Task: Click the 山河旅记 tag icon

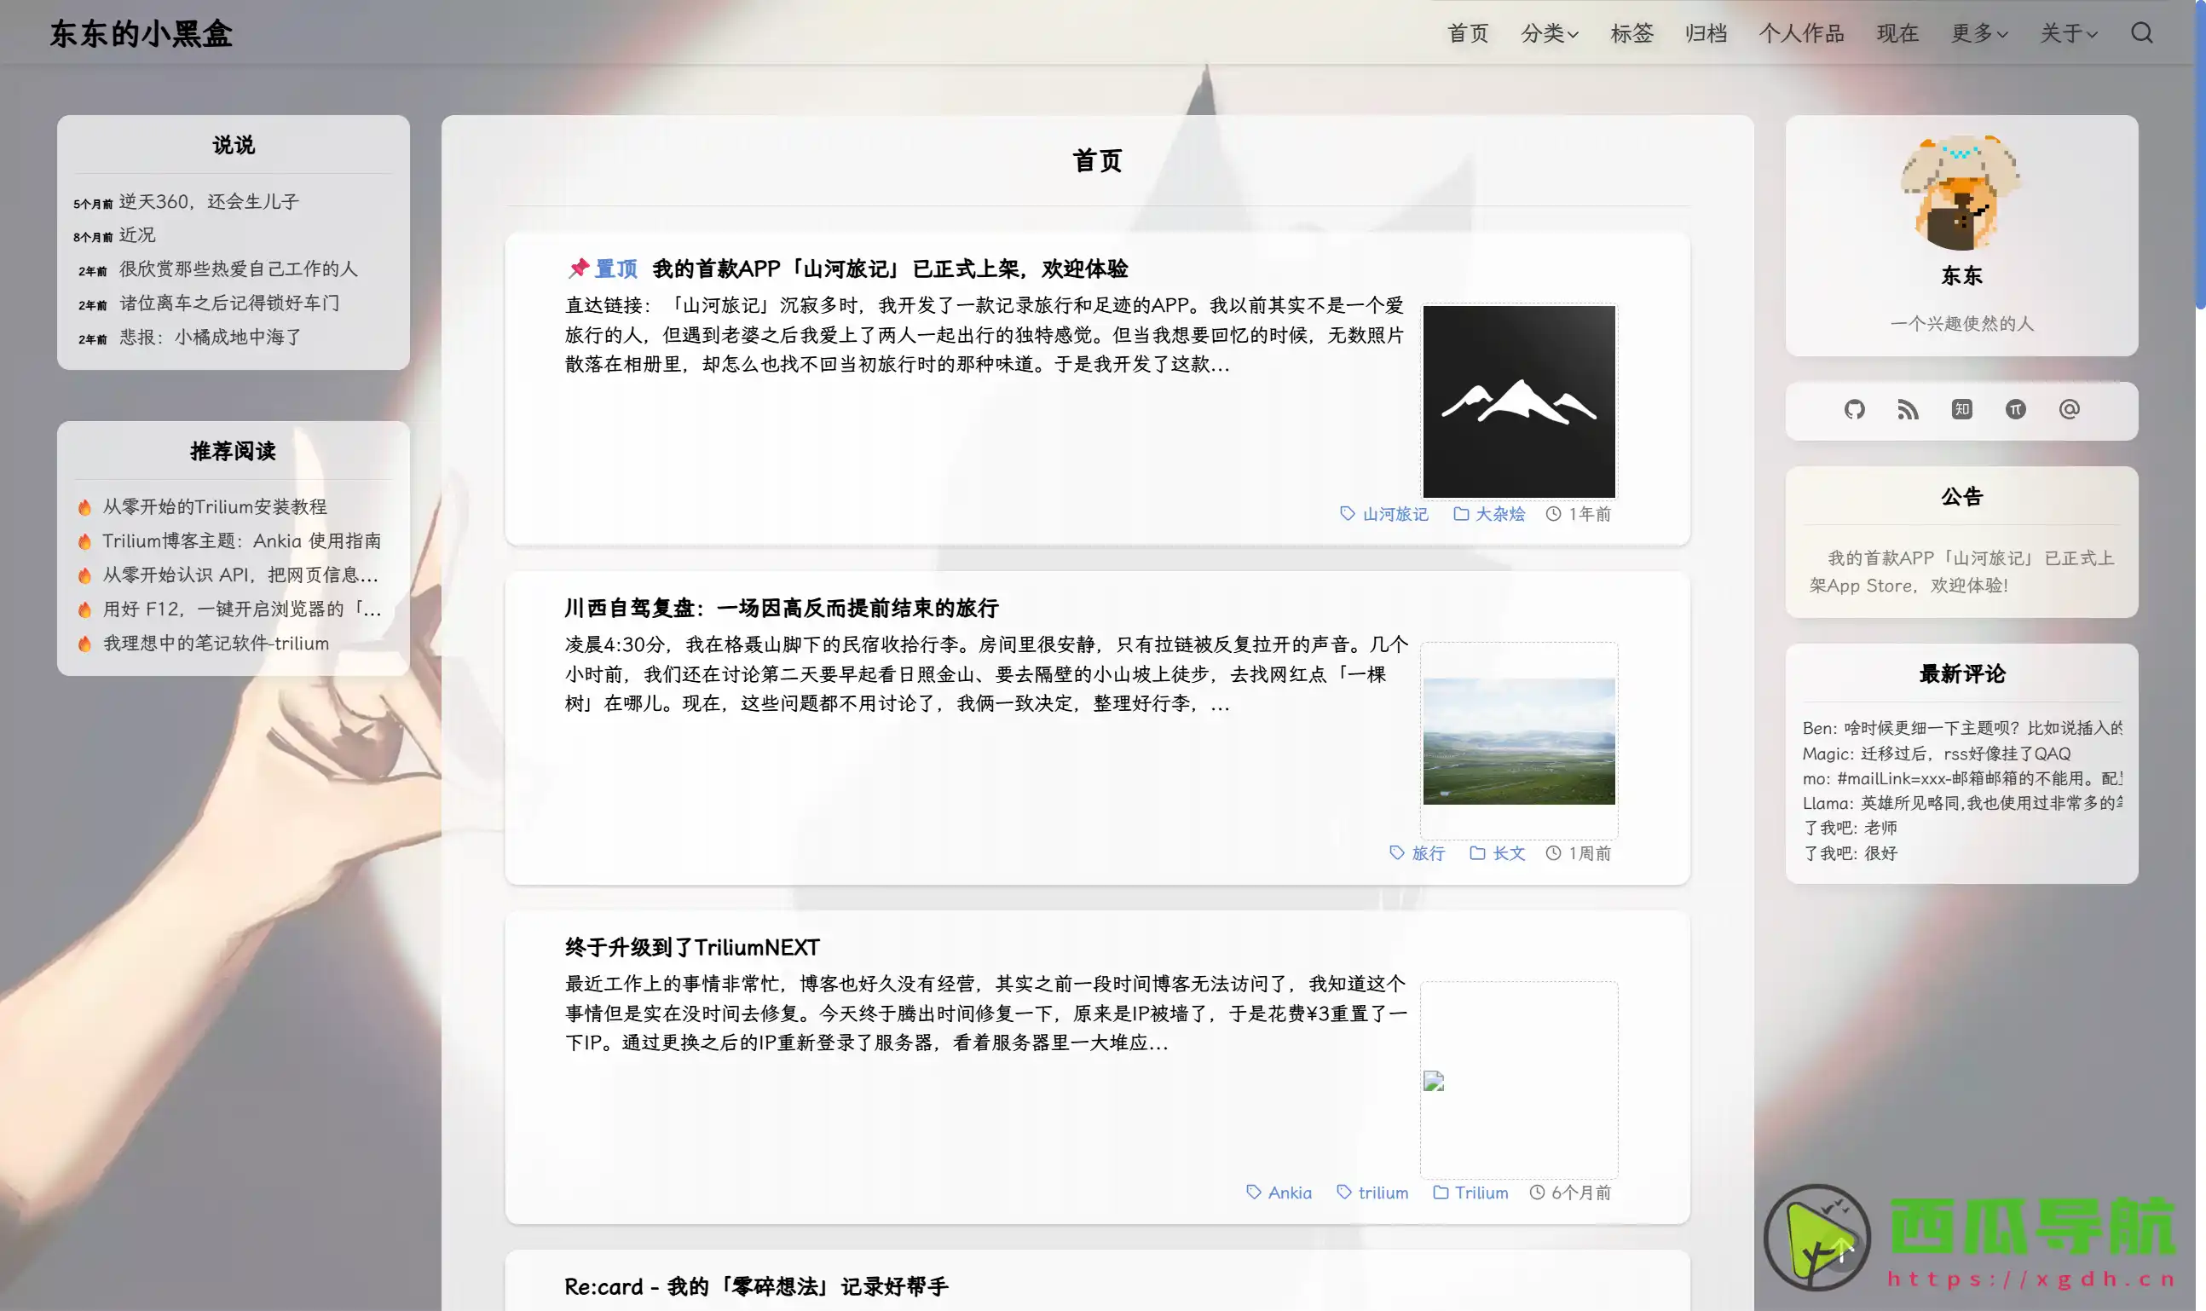Action: (x=1348, y=513)
